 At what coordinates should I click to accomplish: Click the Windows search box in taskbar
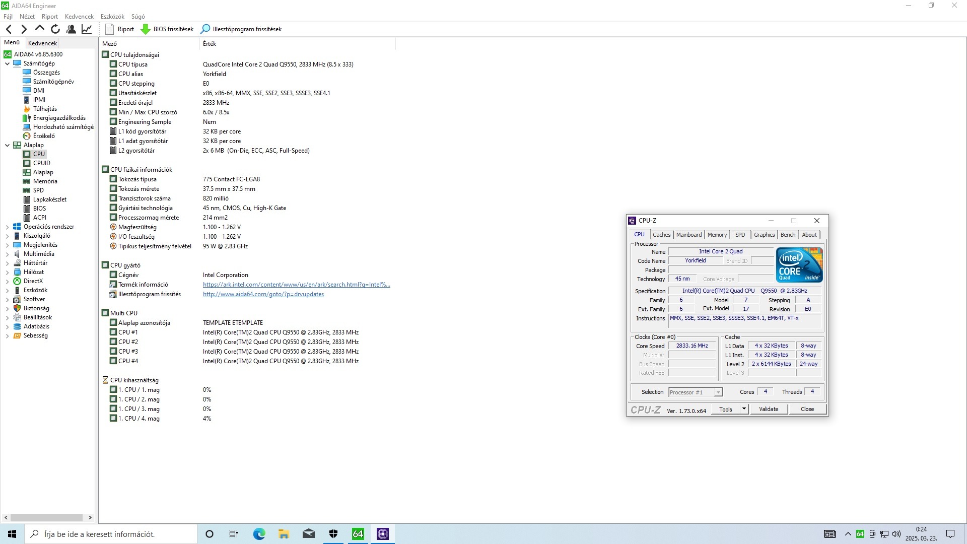click(x=111, y=534)
